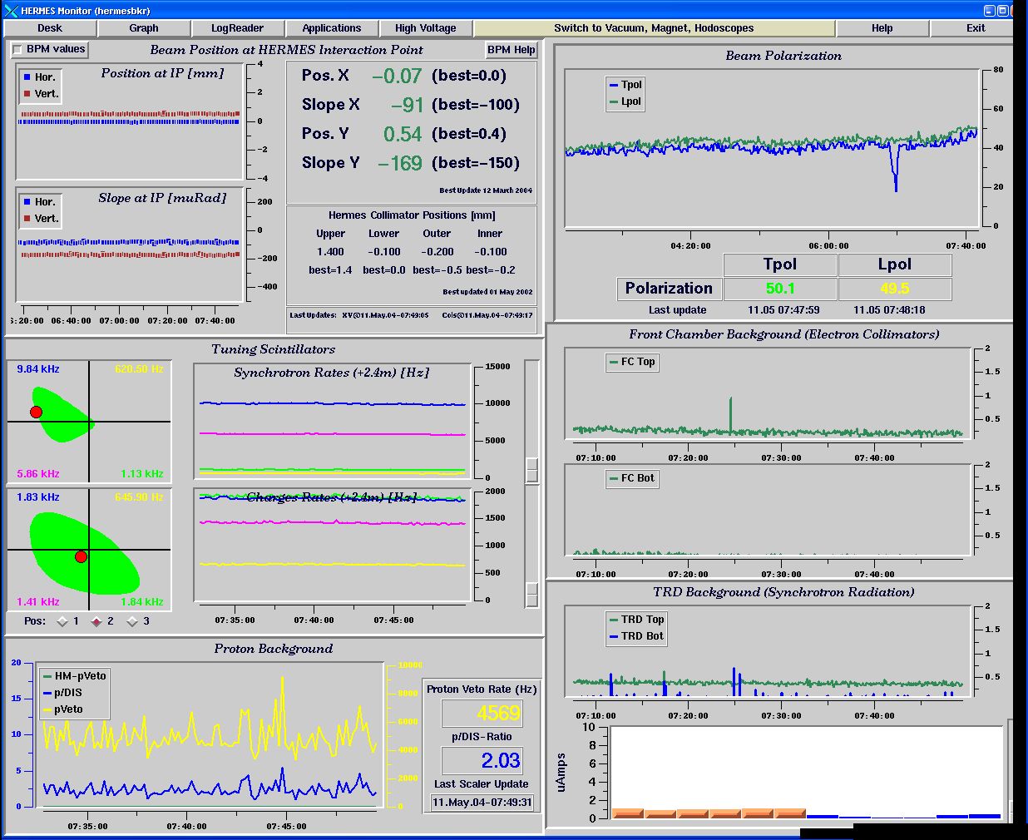Switch to Vacuum, Magnet, Hodoscopes view
This screenshot has width=1028, height=840.
(x=654, y=27)
